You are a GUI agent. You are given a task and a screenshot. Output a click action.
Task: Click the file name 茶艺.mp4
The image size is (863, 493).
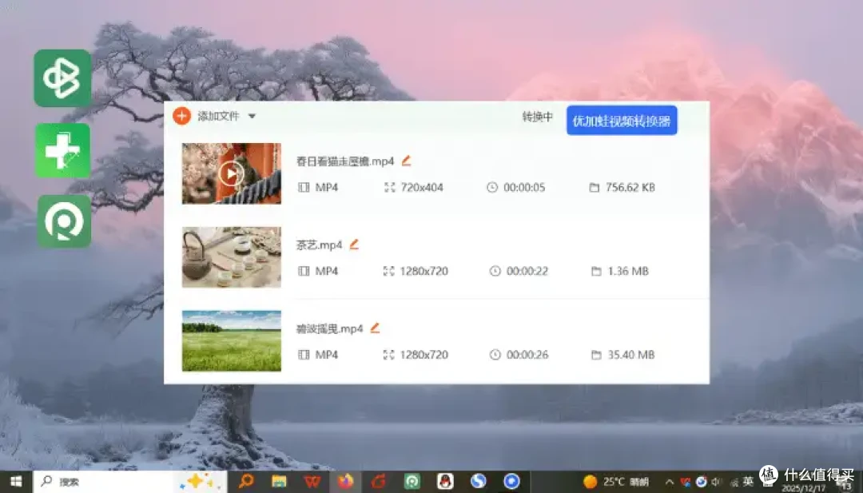click(x=319, y=245)
